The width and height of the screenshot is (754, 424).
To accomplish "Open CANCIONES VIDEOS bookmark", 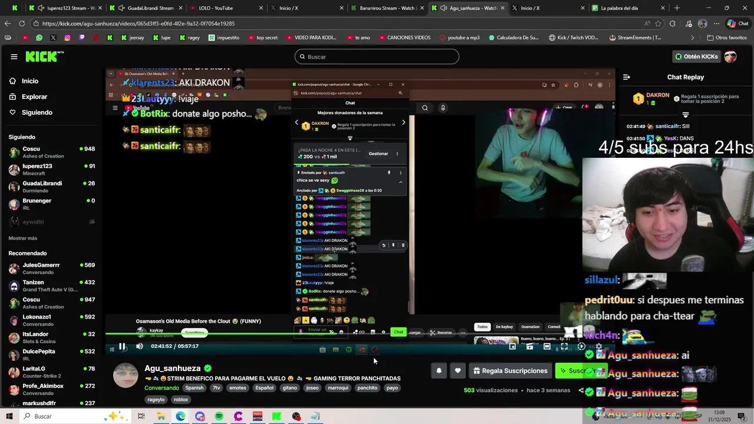I will tap(404, 38).
